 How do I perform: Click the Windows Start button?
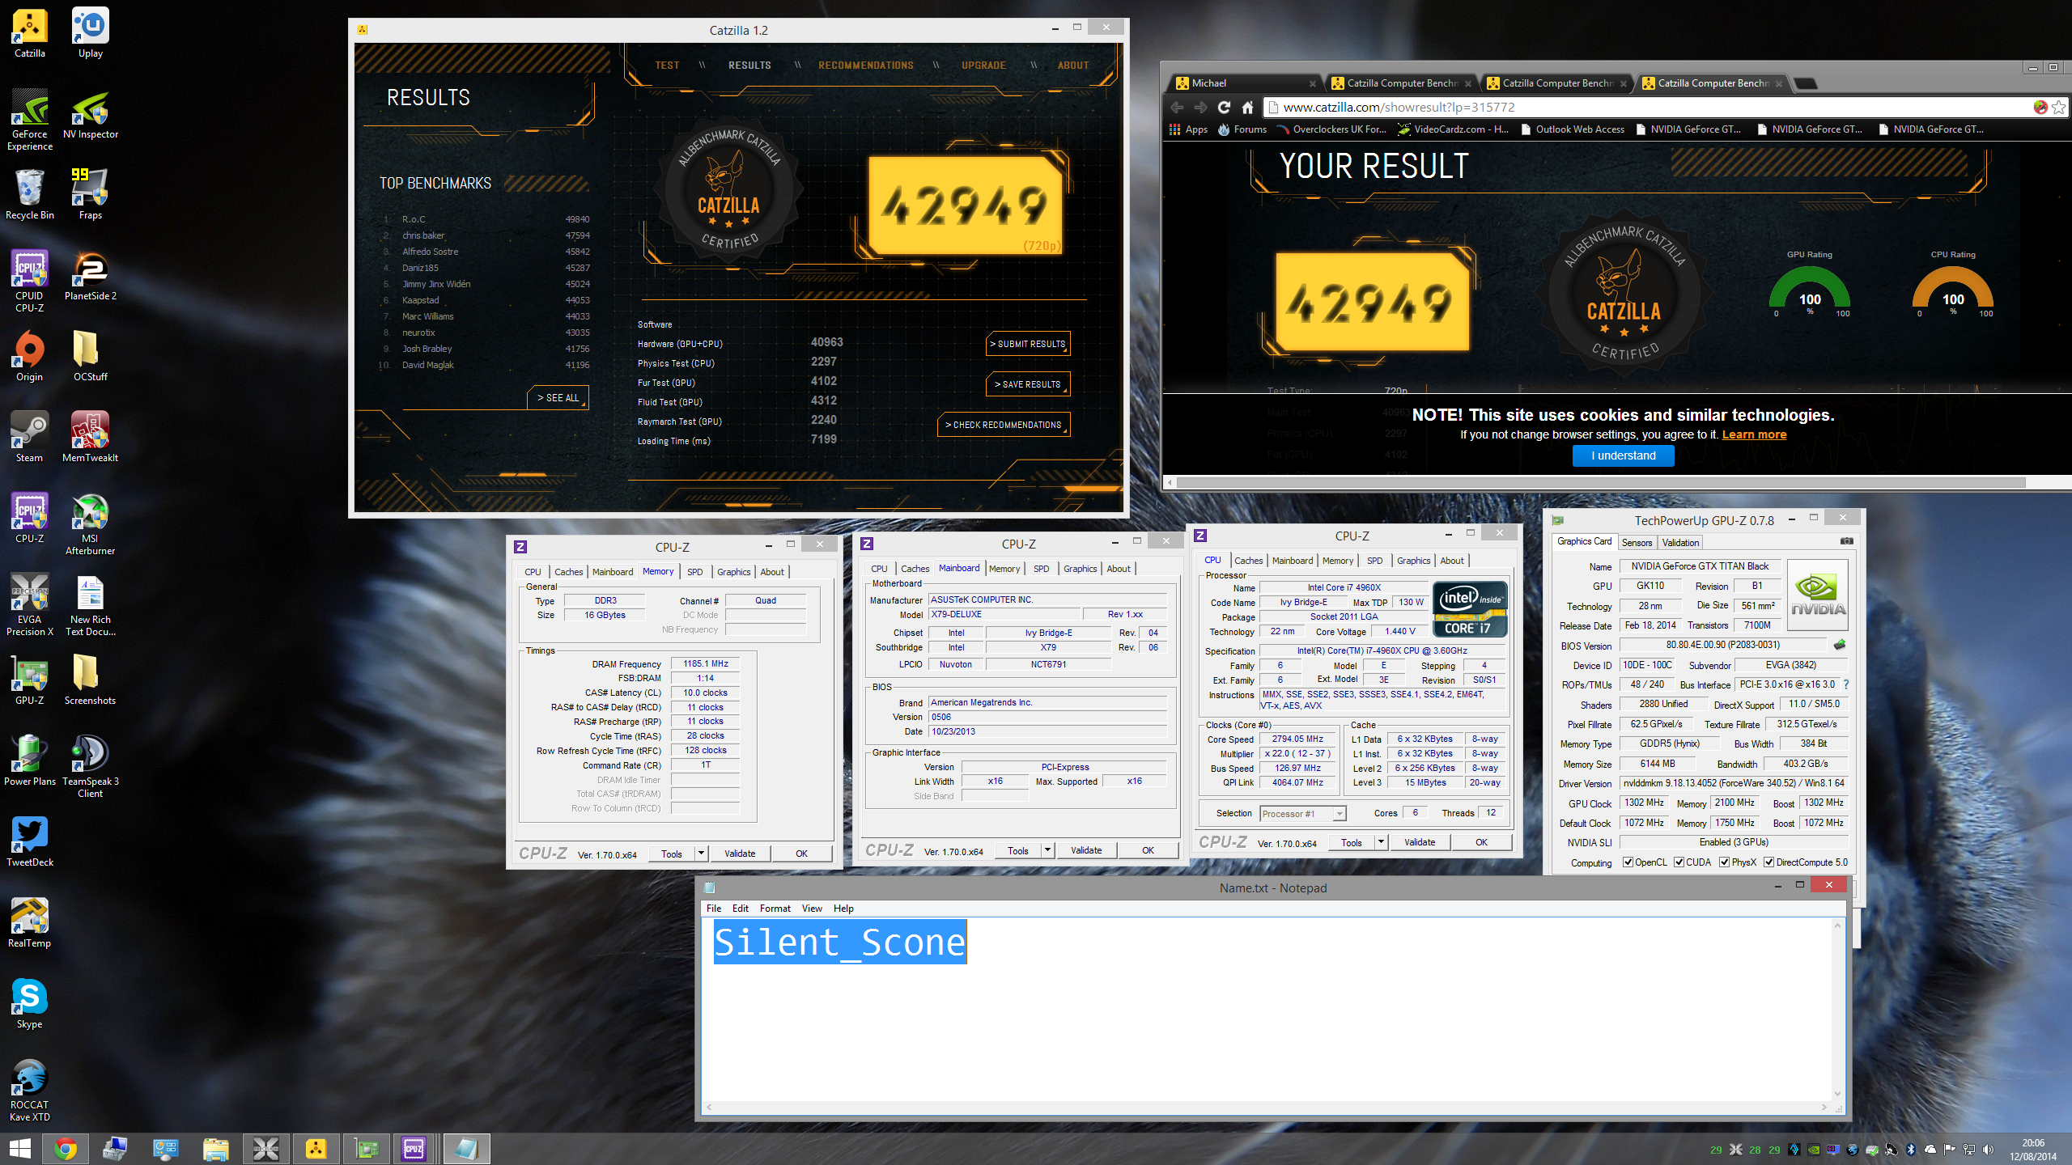pyautogui.click(x=19, y=1149)
